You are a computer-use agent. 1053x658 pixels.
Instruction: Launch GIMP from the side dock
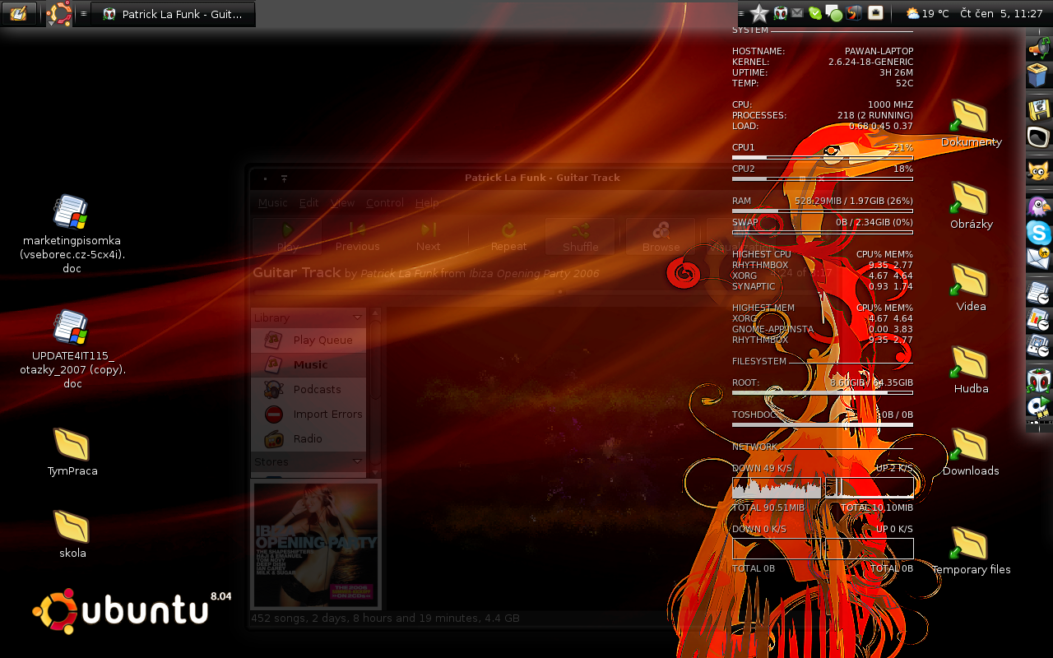coord(1039,172)
